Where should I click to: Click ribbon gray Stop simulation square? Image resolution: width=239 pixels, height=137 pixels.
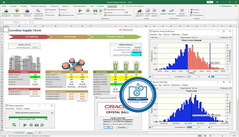coord(88,10)
